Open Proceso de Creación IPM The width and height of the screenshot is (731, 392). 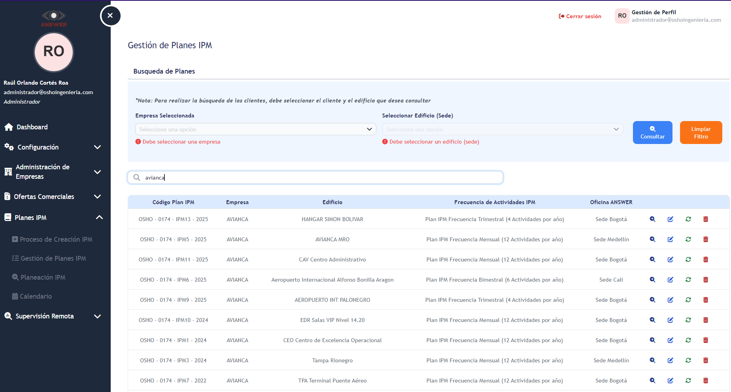(x=56, y=239)
